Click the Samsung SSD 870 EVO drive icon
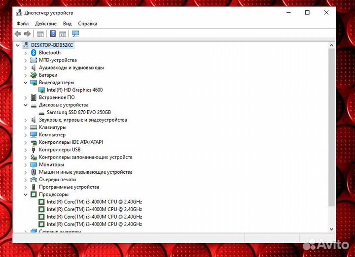Viewport: 355px width, 257px height. pos(41,113)
